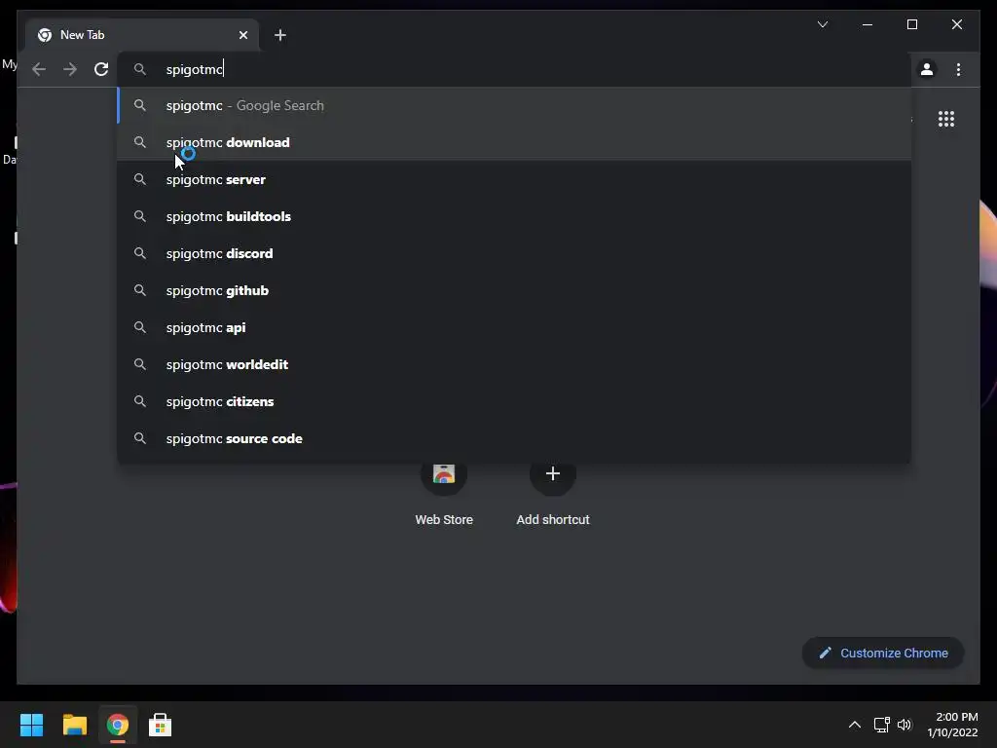Screen dimensions: 997x748
Task: Select the 'spigotmc citizens' suggestion
Action: point(514,401)
